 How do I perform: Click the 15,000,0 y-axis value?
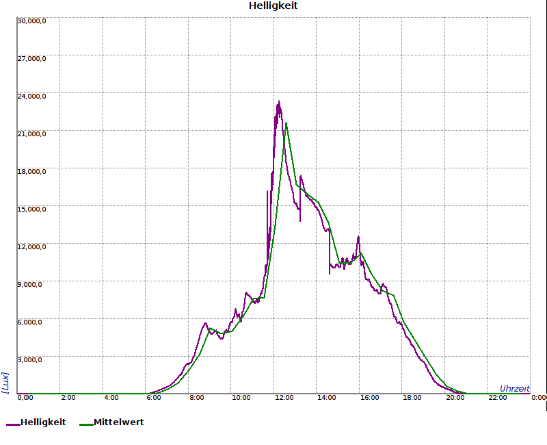[31, 209]
